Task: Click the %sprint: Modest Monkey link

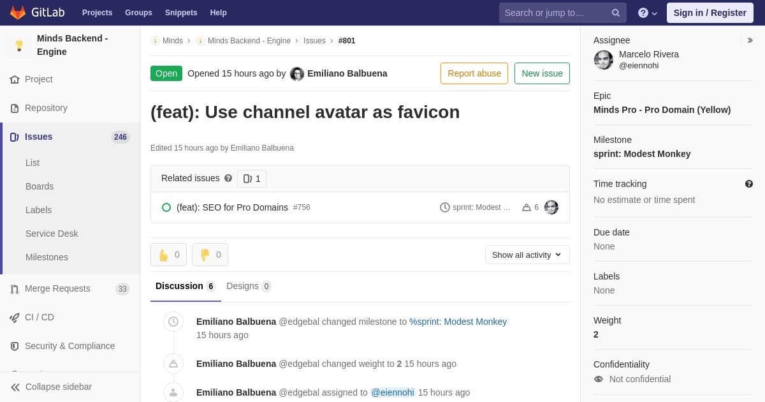Action: (458, 322)
